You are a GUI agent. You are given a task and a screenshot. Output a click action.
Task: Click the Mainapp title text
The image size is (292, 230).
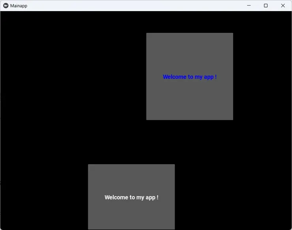tap(19, 6)
